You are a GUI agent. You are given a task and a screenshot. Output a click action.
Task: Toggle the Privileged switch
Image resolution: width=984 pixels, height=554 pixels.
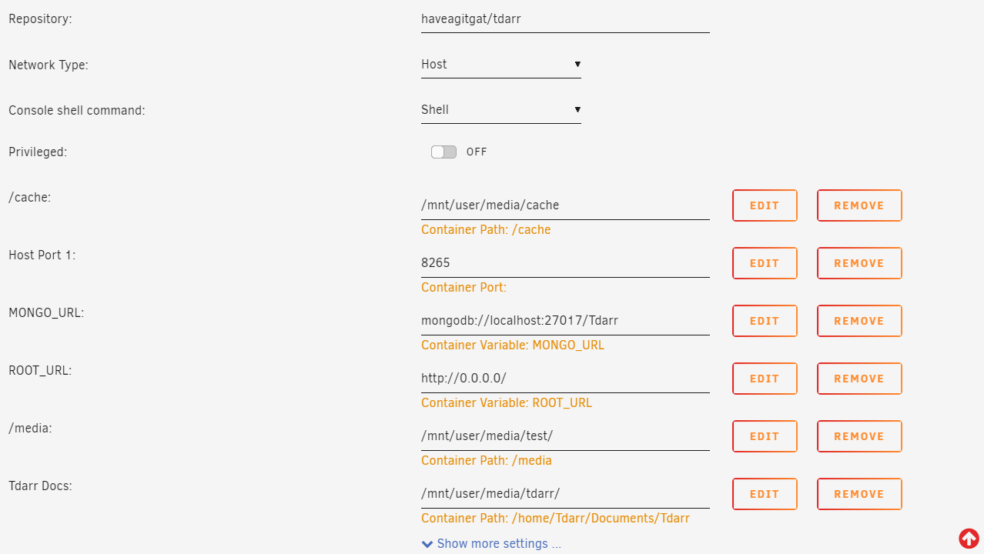pyautogui.click(x=443, y=152)
